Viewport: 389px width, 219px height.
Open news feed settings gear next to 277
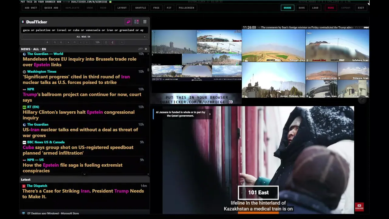coord(146,49)
